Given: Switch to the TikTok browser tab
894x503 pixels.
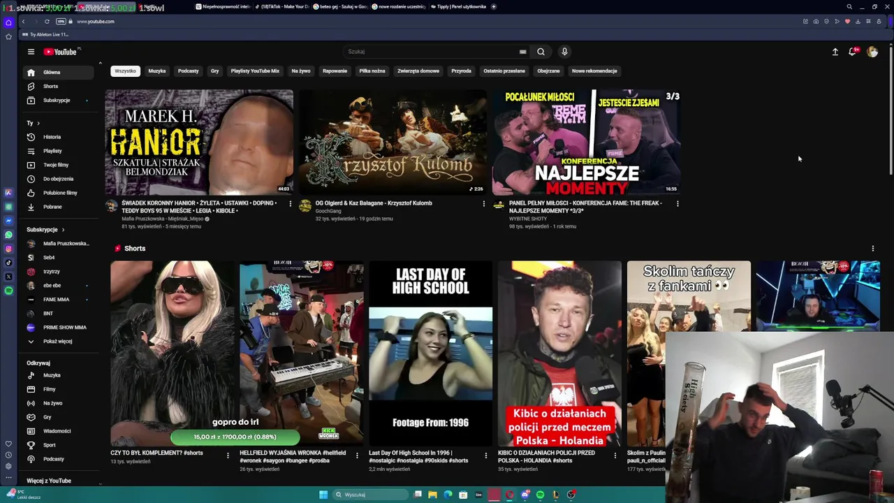Looking at the screenshot, I should (x=283, y=6).
